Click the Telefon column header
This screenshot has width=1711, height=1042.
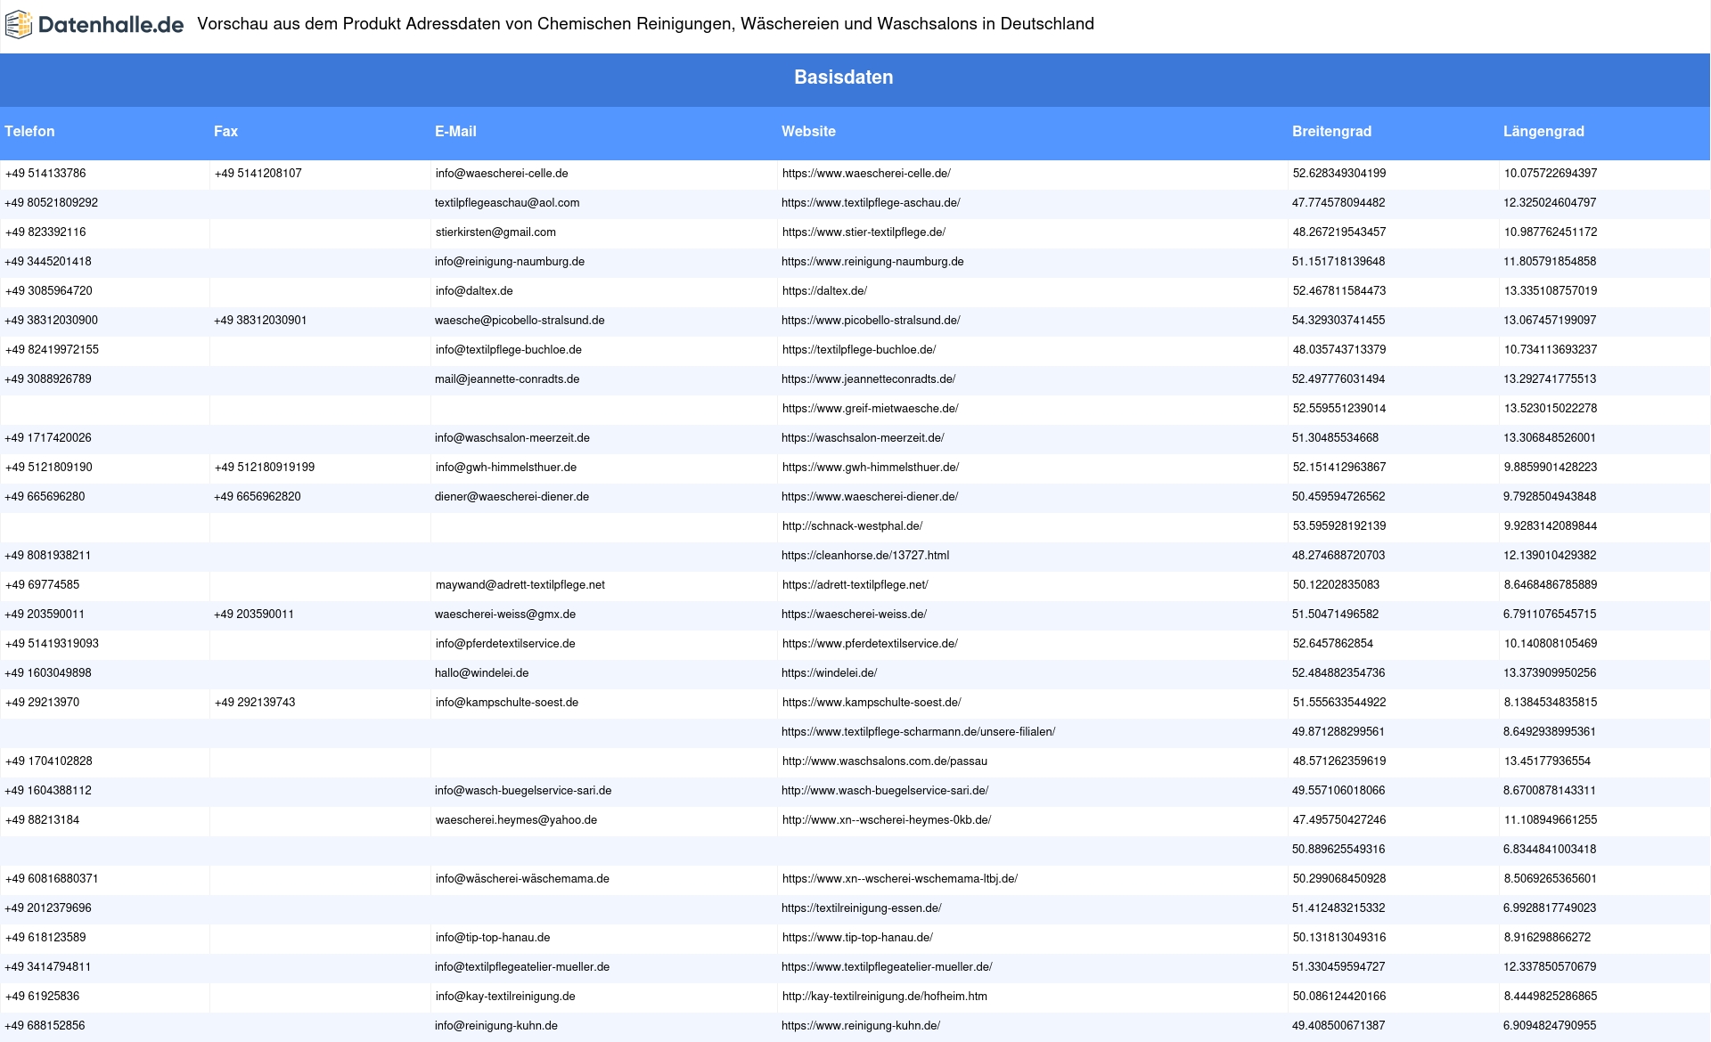[29, 132]
